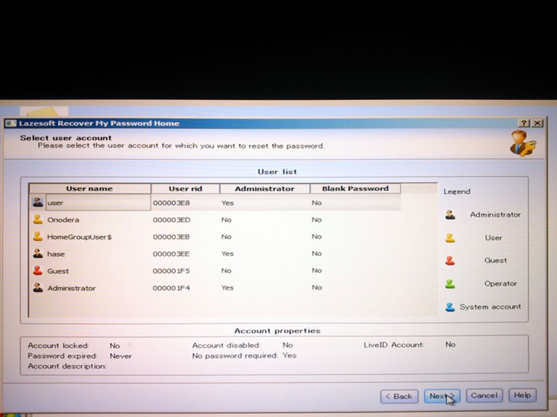
Task: Click the rid value 000003E8
Action: 171,203
